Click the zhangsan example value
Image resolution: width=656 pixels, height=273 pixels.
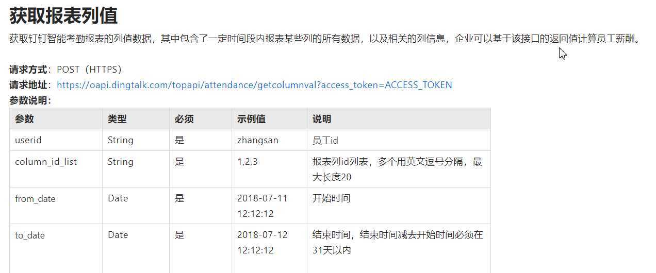[x=257, y=140]
